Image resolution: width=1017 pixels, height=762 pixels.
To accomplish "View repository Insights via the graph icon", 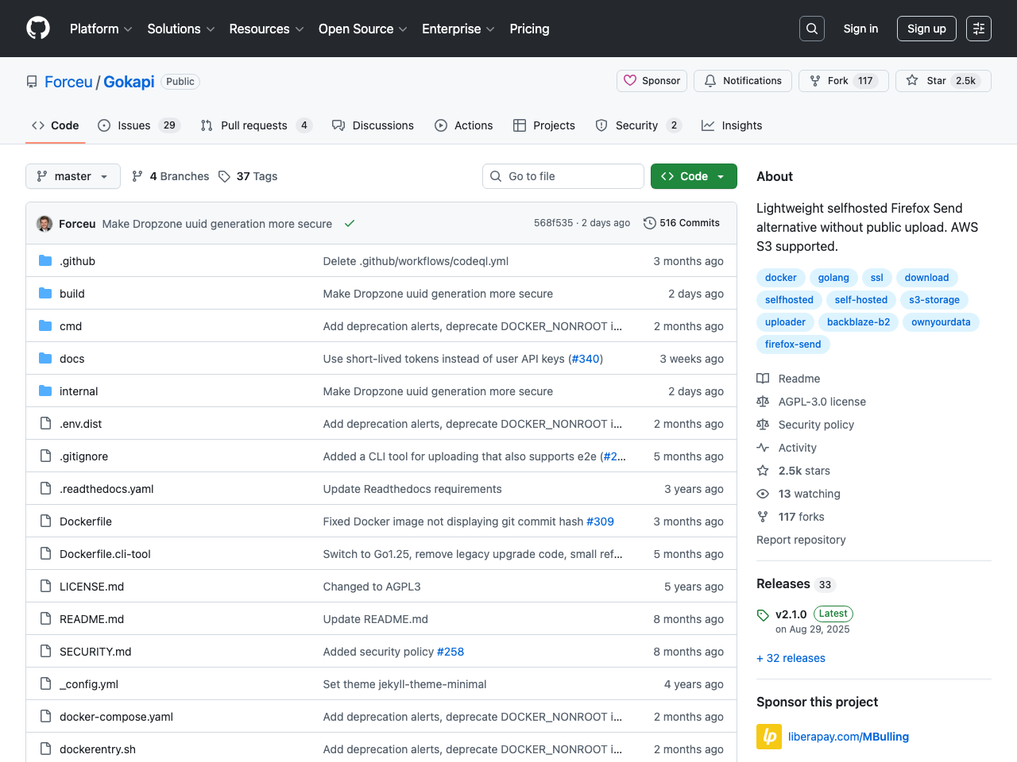I will pyautogui.click(x=706, y=125).
